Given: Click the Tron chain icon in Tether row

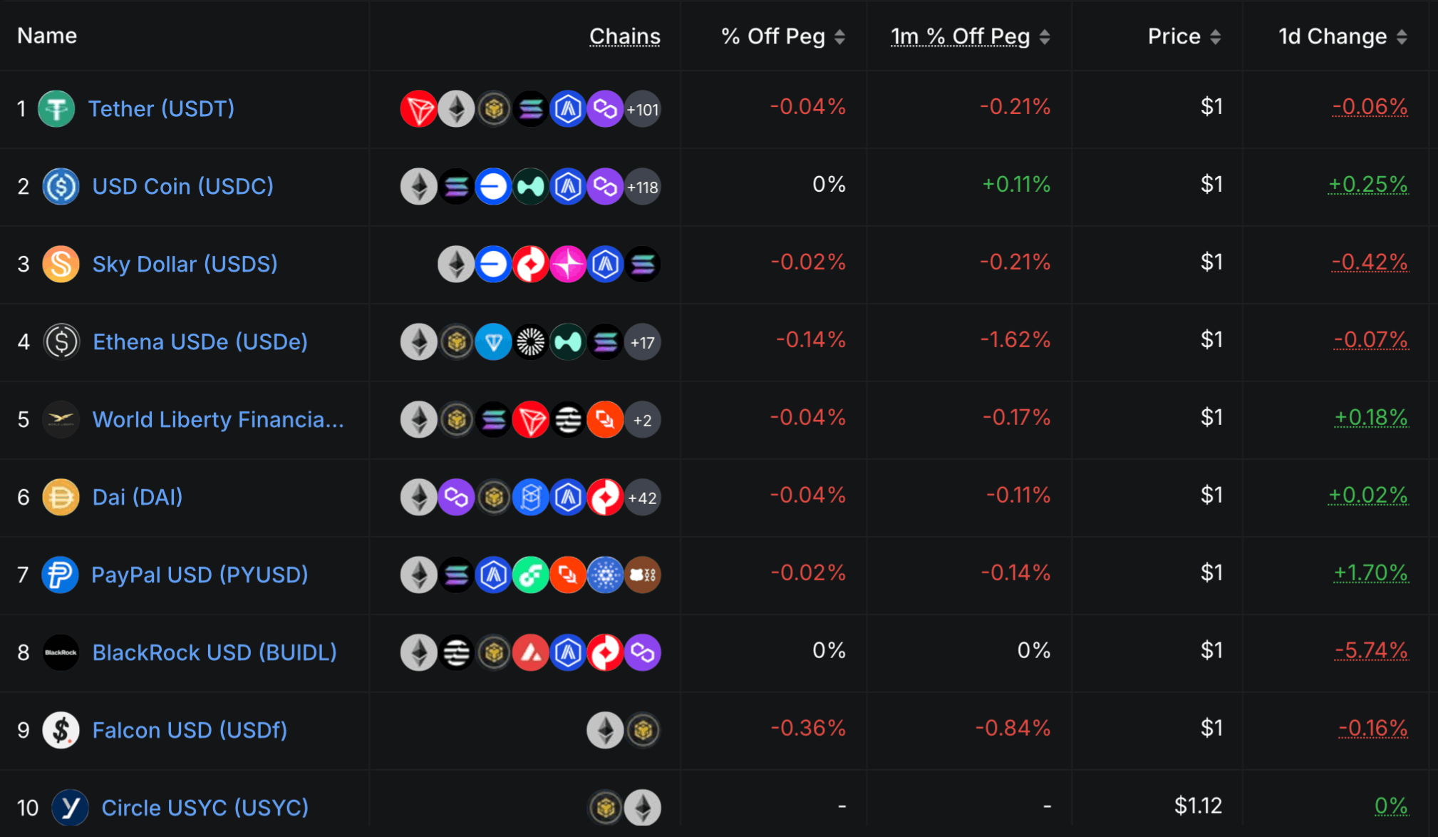Looking at the screenshot, I should (x=418, y=109).
